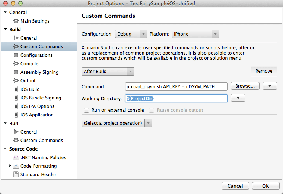Open Select a project operation dropdown
The height and width of the screenshot is (194, 283).
(117, 123)
